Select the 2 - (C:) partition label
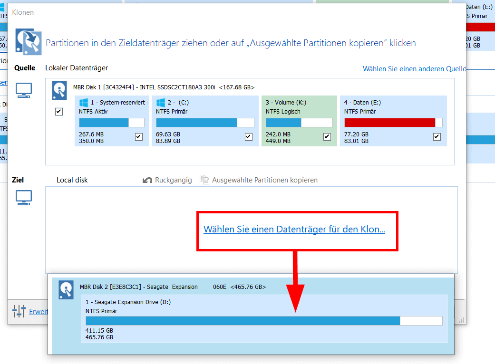The image size is (495, 364). pyautogui.click(x=178, y=103)
